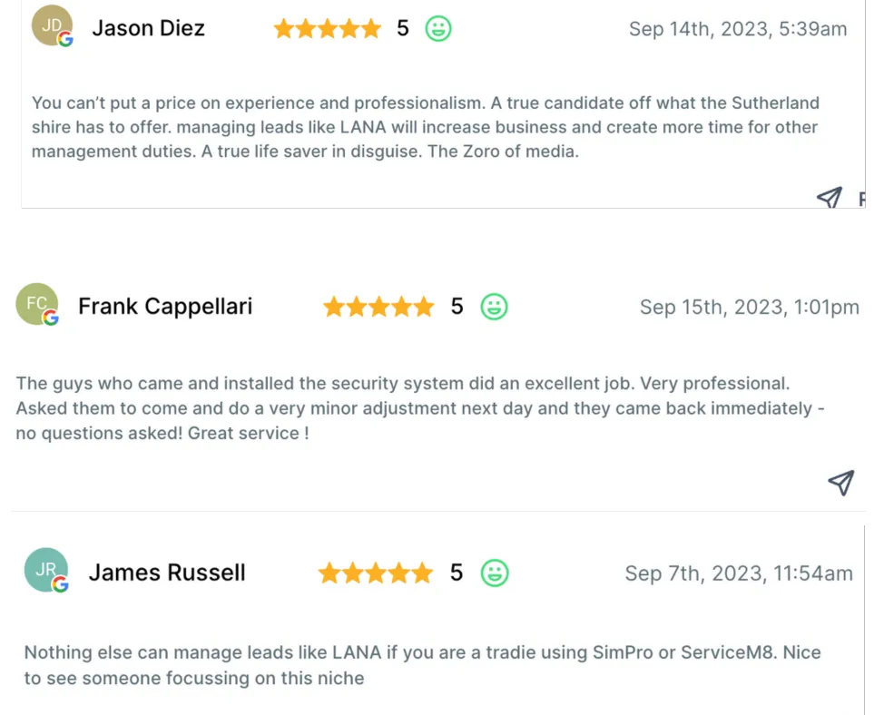Click the security system installation review text
The image size is (874, 715).
pos(419,408)
